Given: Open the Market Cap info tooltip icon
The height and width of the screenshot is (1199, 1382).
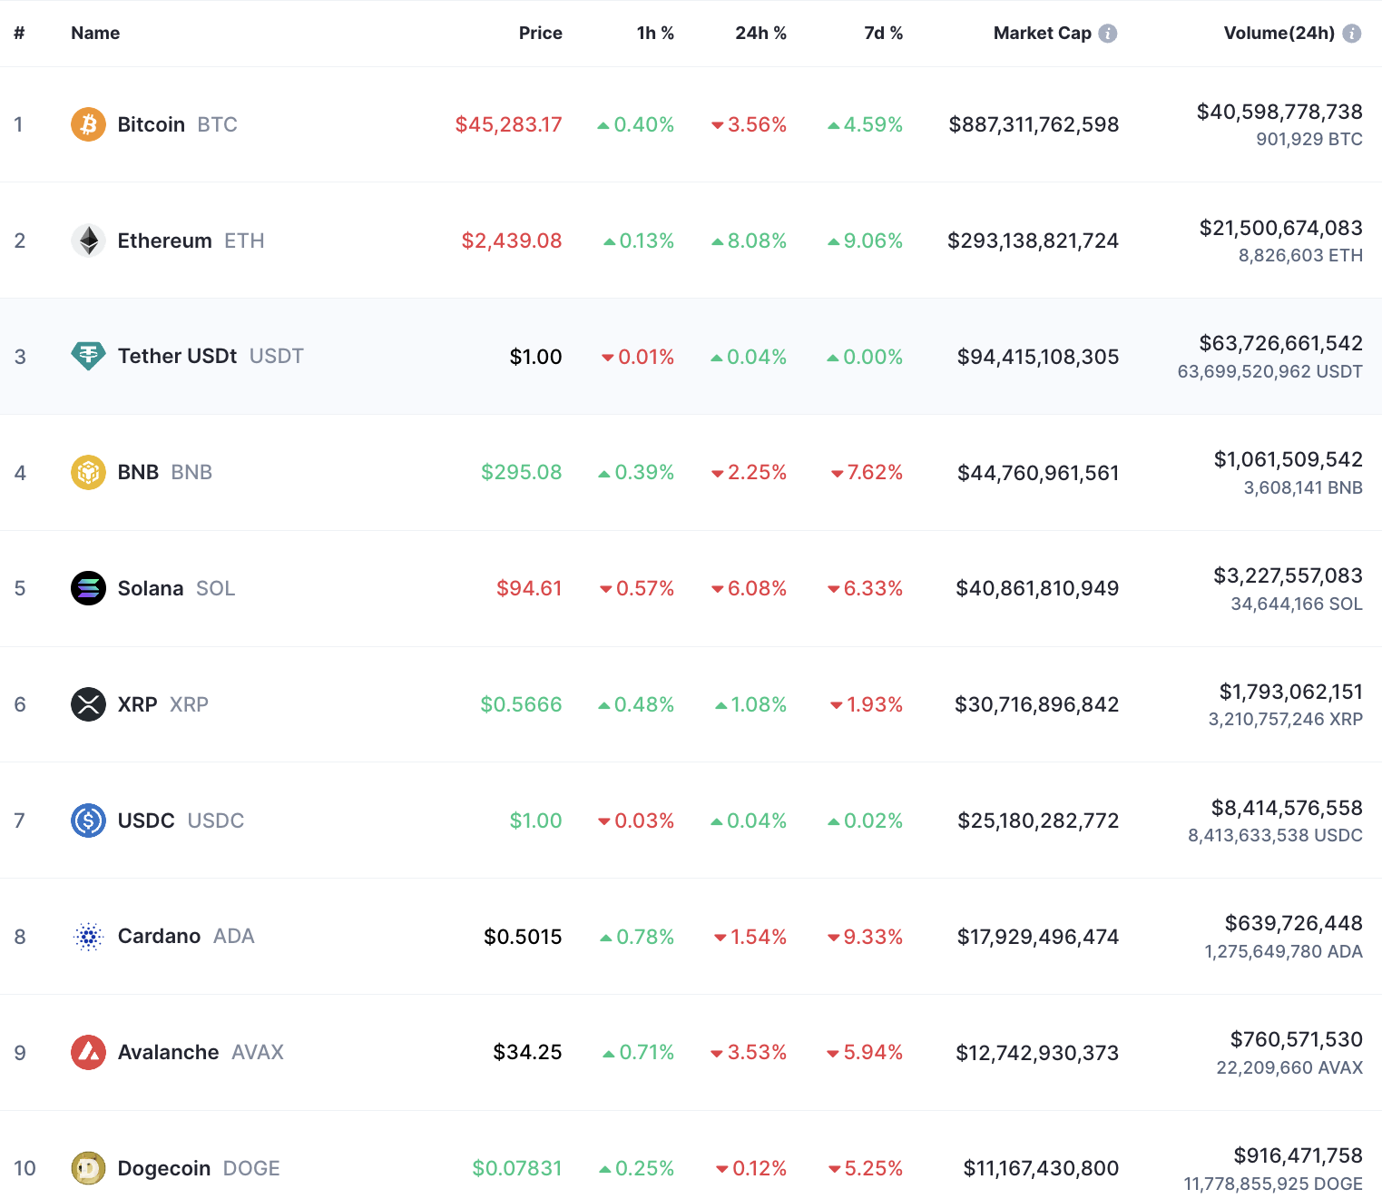Looking at the screenshot, I should click(1108, 33).
